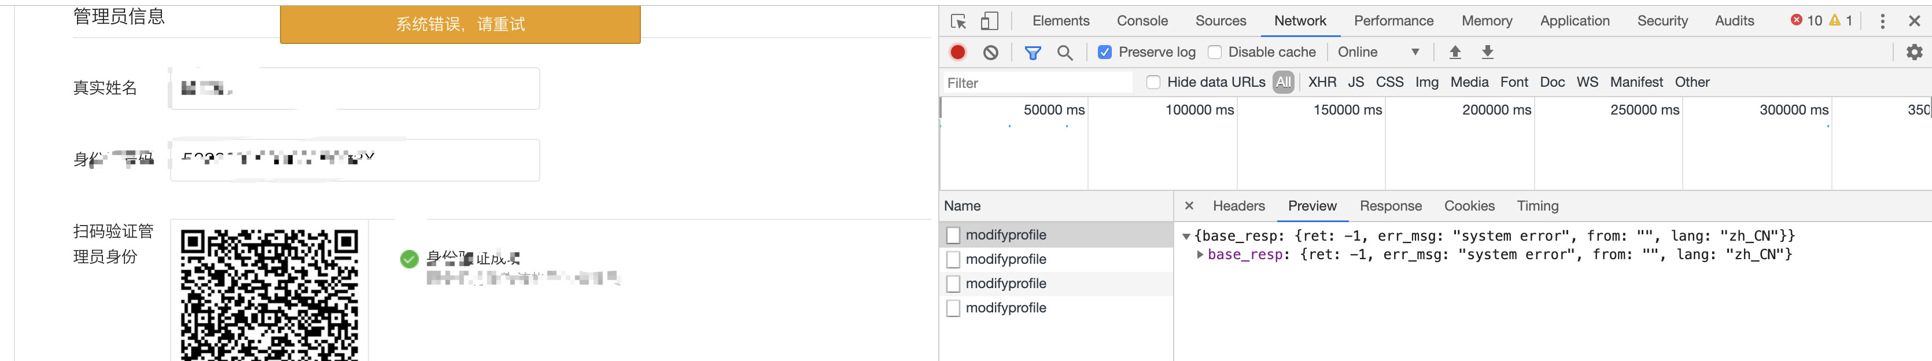Filter requests by Img
This screenshot has width=1932, height=361.
pyautogui.click(x=1426, y=82)
